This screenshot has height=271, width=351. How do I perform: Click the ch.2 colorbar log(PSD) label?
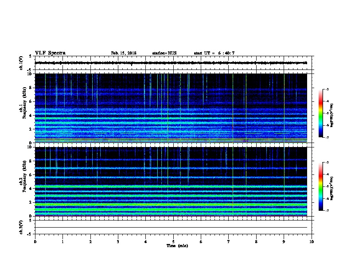(332, 188)
